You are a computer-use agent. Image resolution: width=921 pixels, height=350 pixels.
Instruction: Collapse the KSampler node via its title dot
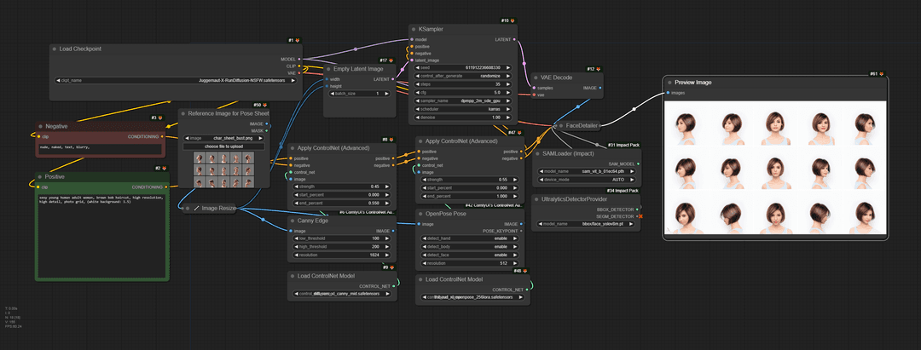pyautogui.click(x=414, y=29)
